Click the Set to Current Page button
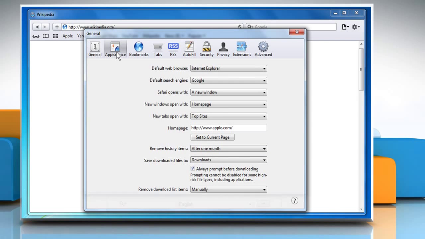Image resolution: width=425 pixels, height=239 pixels. (x=212, y=137)
